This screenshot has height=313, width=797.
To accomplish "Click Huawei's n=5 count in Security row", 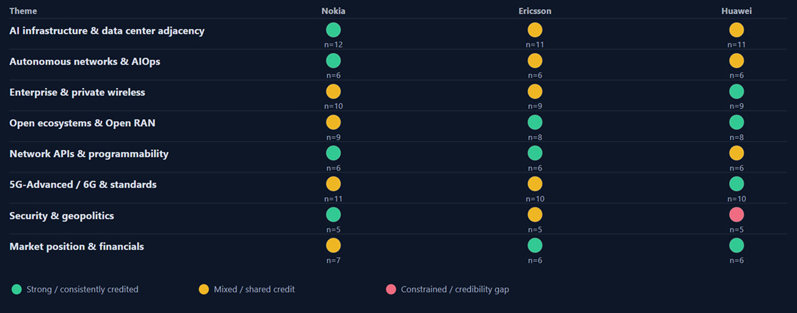I will point(737,230).
